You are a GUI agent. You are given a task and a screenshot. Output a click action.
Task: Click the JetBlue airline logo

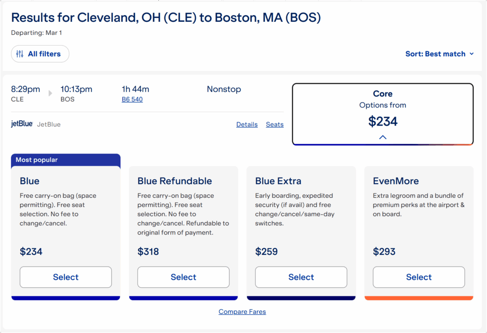tap(22, 124)
